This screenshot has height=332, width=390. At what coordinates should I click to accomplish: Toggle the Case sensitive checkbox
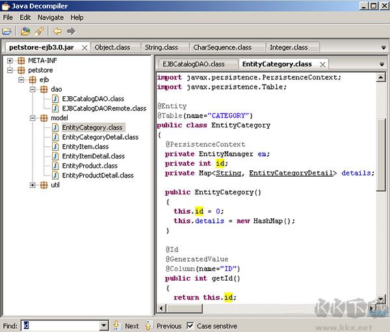pos(190,326)
